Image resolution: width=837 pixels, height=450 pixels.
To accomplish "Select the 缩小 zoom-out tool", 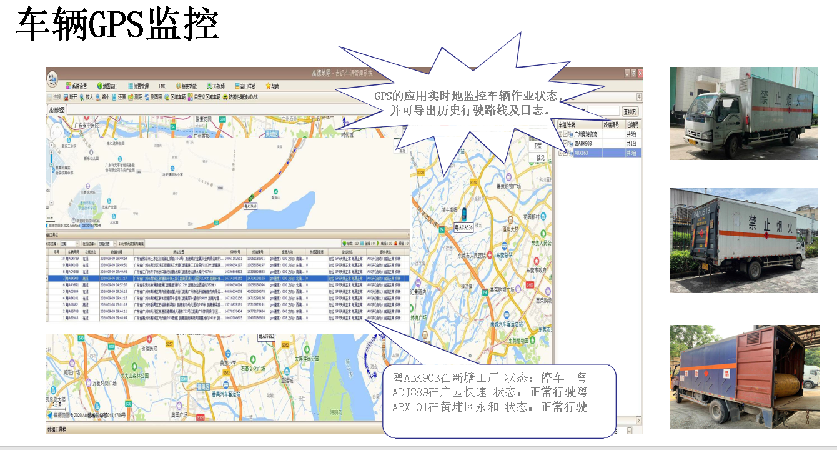I will point(107,97).
